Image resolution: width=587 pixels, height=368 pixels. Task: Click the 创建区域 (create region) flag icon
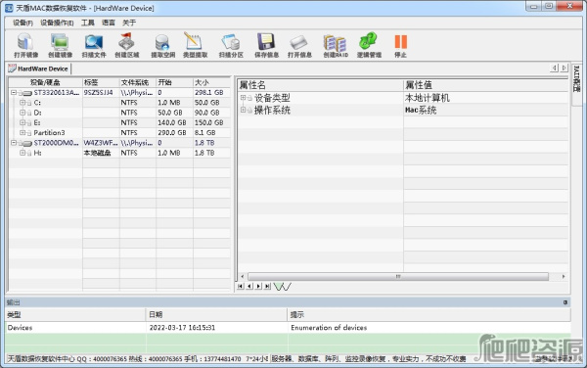[x=126, y=41]
